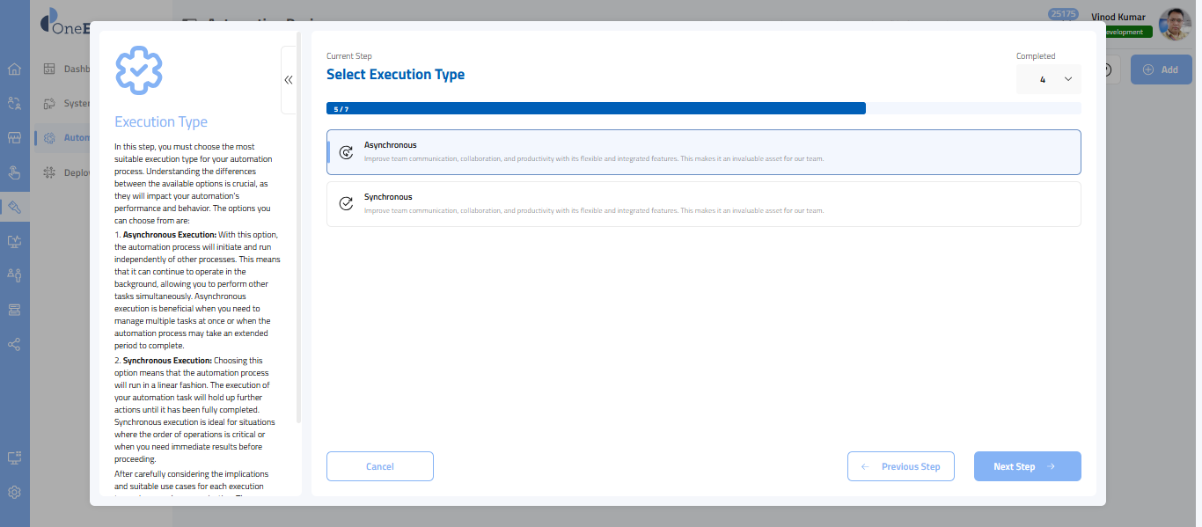This screenshot has height=527, width=1202.
Task: Select the Synchronous execution option
Action: [703, 204]
